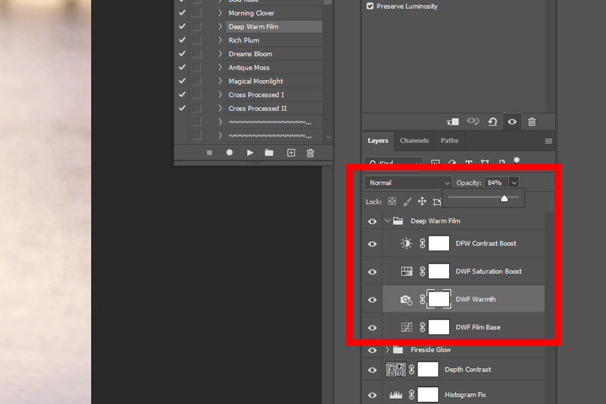This screenshot has width=606, height=404.
Task: Click the Create new set folder icon
Action: coord(269,153)
